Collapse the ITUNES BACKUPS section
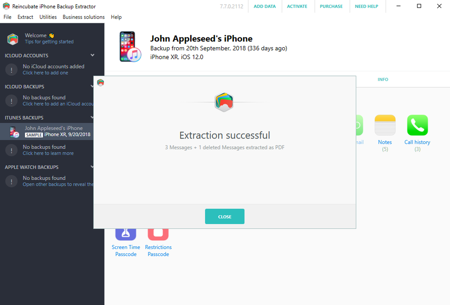The width and height of the screenshot is (450, 305). (x=93, y=117)
